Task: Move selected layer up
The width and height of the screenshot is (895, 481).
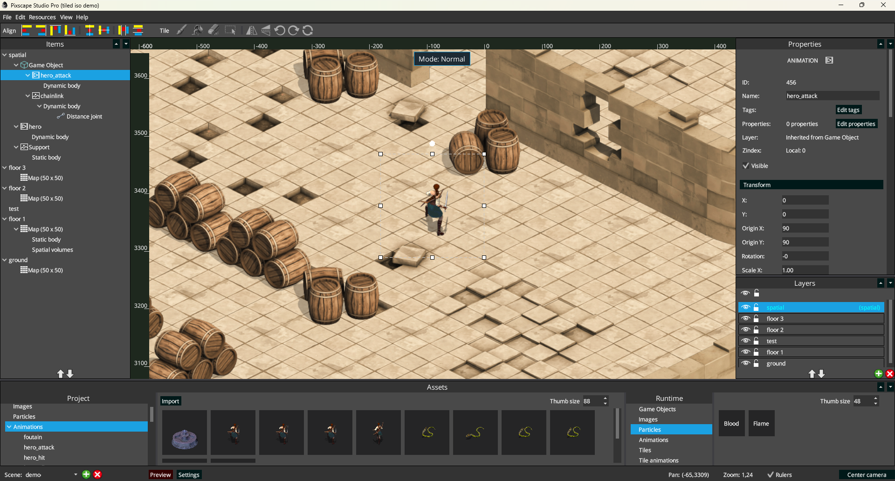Action: coord(812,374)
